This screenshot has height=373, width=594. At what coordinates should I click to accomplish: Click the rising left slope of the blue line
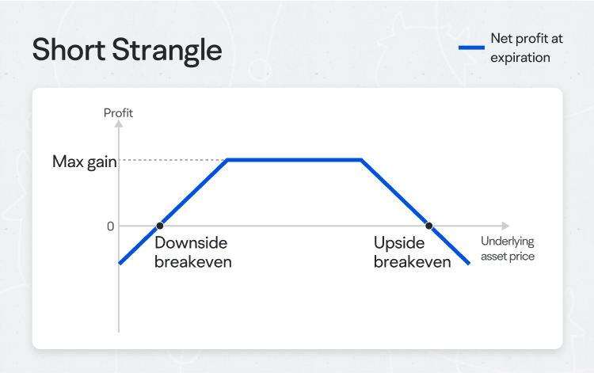point(193,192)
